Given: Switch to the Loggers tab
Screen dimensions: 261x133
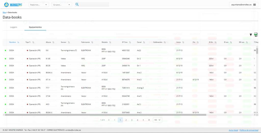Looking at the screenshot, I should 14,27.
